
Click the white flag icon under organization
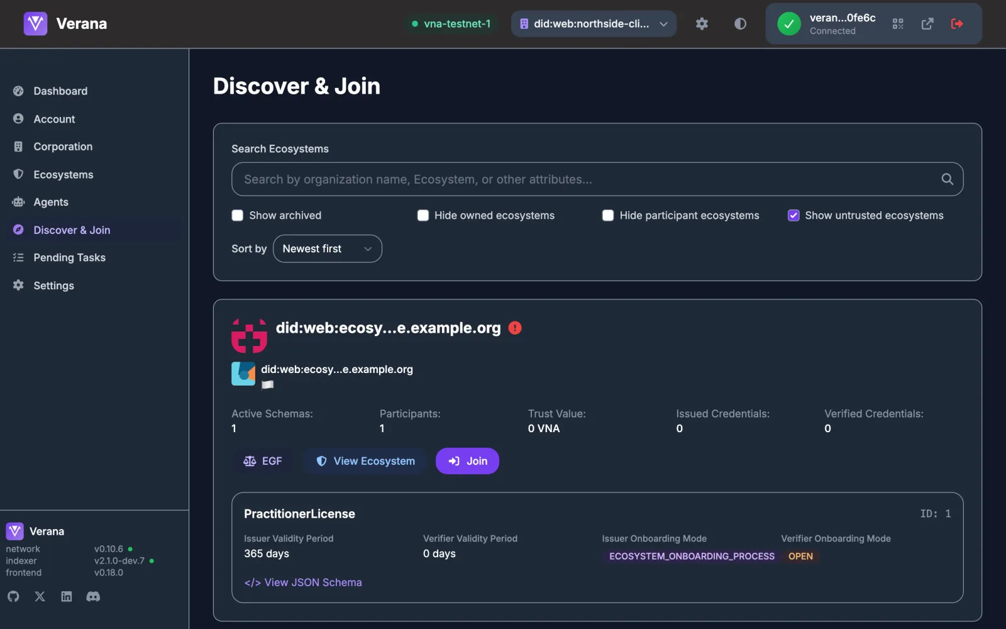267,384
